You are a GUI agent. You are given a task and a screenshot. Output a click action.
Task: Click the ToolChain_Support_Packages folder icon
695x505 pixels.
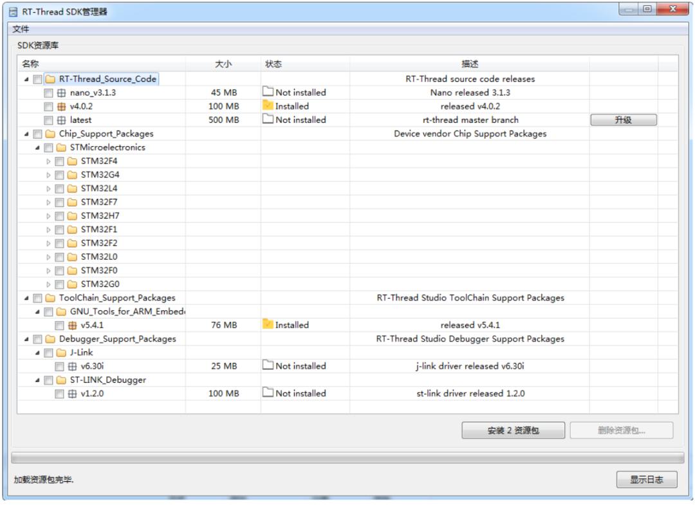click(x=50, y=298)
